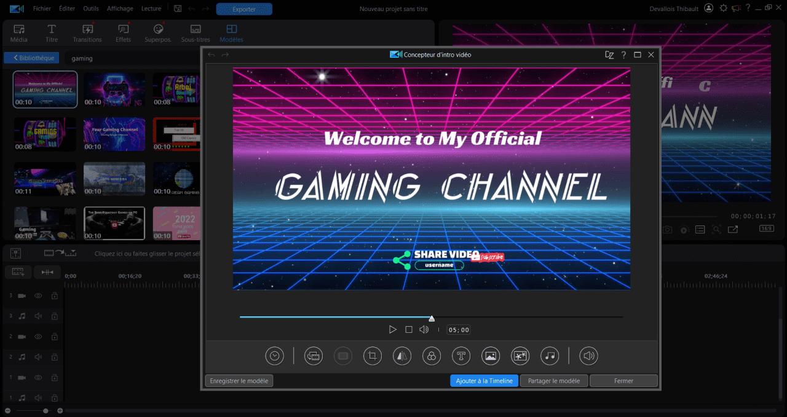
Task: Hide video track 3 with the eye toggle
Action: tap(38, 295)
